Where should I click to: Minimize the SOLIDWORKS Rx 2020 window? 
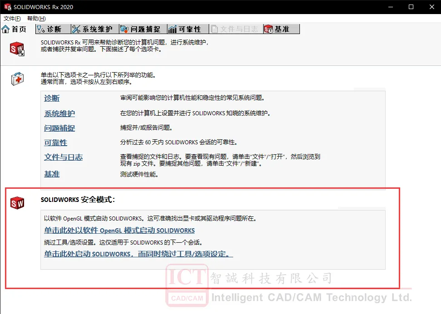click(x=391, y=7)
